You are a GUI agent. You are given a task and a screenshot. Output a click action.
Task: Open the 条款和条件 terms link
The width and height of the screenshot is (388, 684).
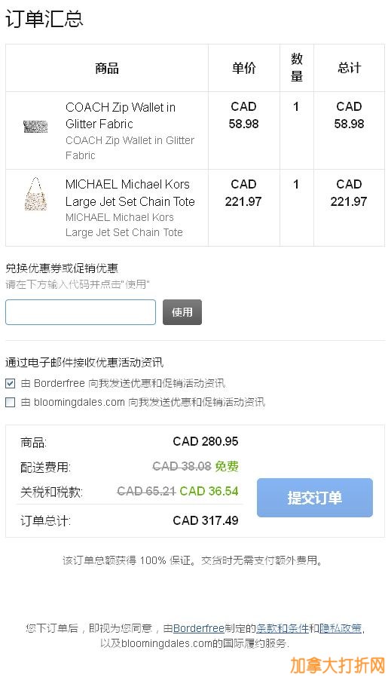[x=282, y=629]
